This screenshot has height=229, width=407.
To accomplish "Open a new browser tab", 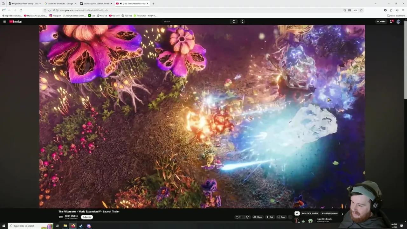I will point(153,3).
